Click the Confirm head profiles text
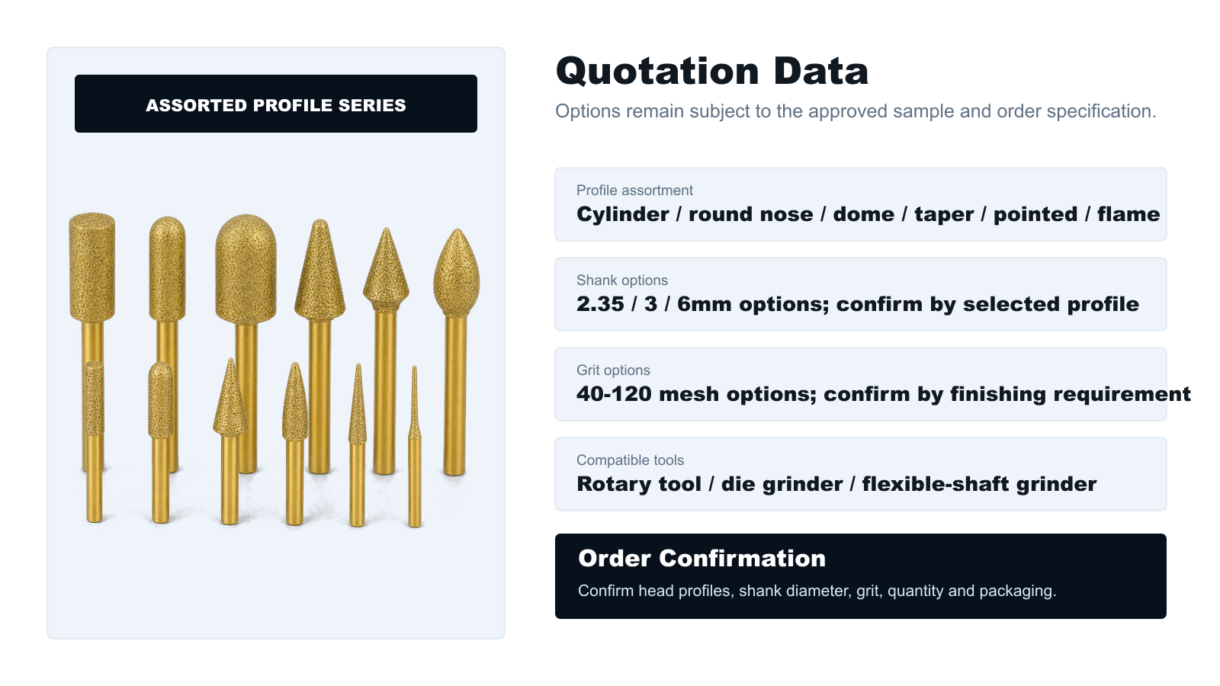Viewport: 1220px width, 686px height. tap(817, 591)
